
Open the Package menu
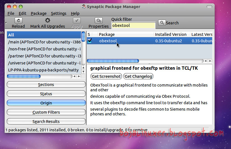pos(39,13)
